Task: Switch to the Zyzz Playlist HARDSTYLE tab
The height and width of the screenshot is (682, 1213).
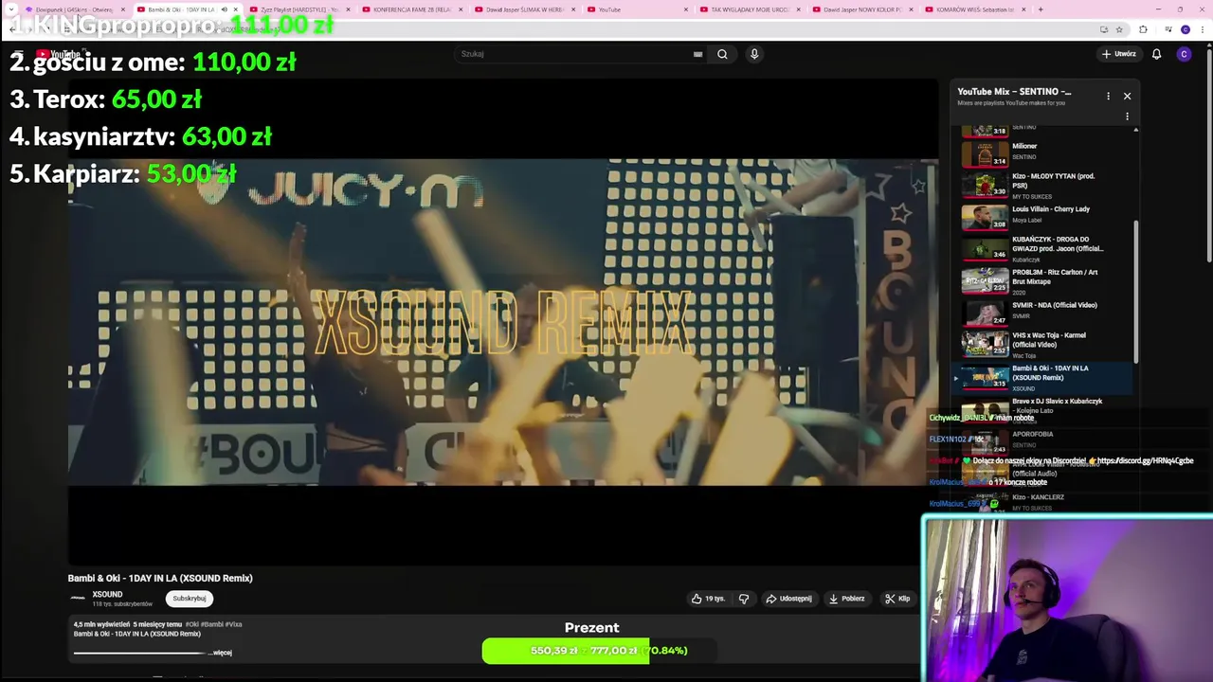Action: pos(300,9)
